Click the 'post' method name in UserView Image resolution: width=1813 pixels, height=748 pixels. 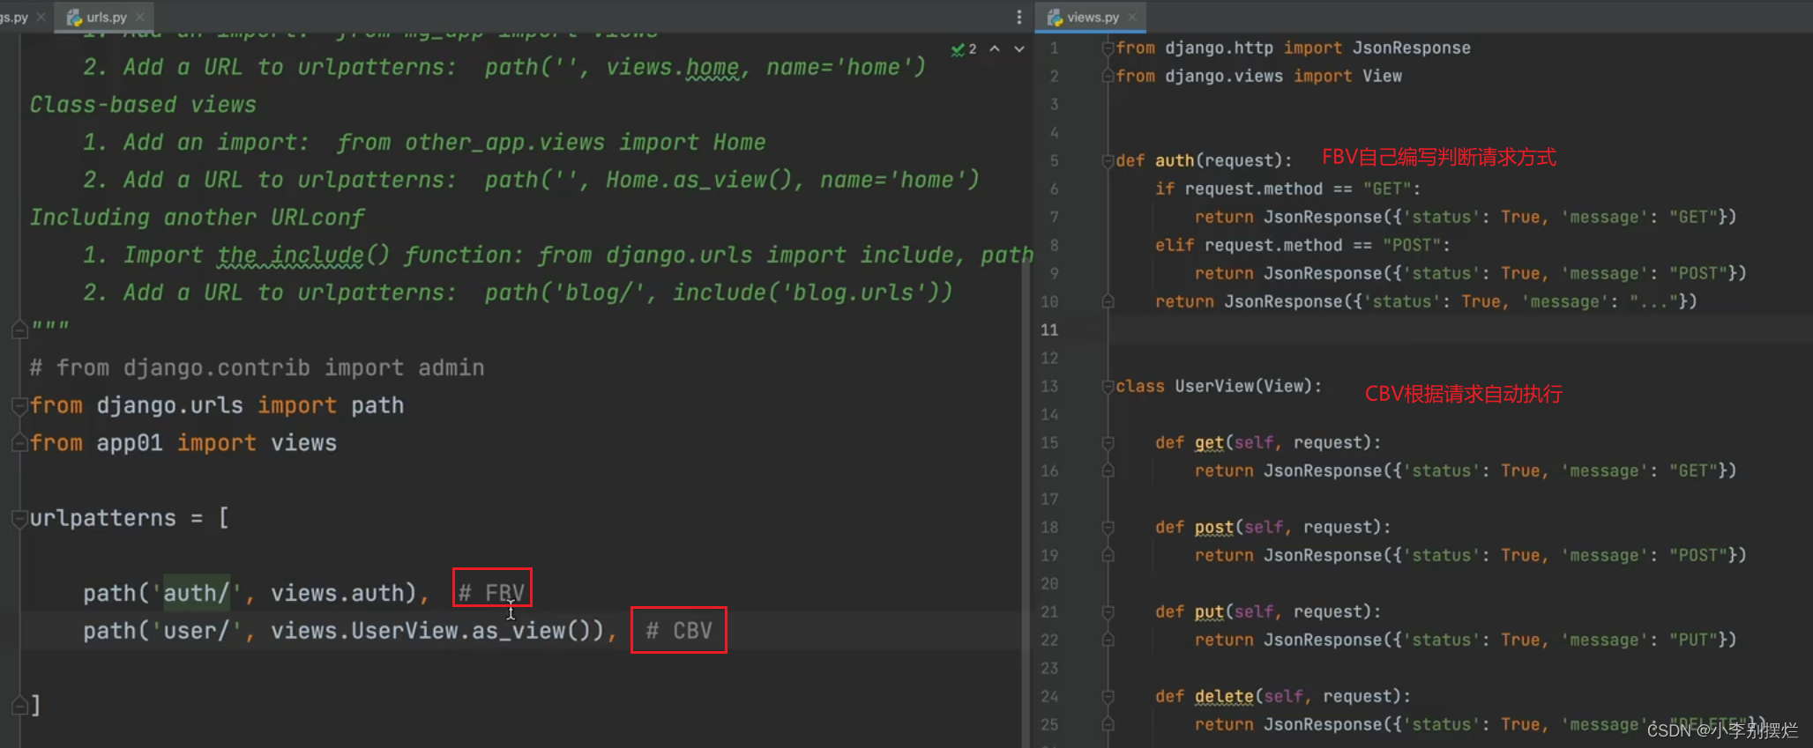click(x=1214, y=528)
